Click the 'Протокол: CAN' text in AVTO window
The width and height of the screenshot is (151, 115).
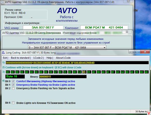13,17
